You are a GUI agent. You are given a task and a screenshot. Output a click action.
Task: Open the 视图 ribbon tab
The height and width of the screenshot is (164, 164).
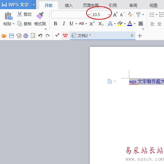coord(153,5)
